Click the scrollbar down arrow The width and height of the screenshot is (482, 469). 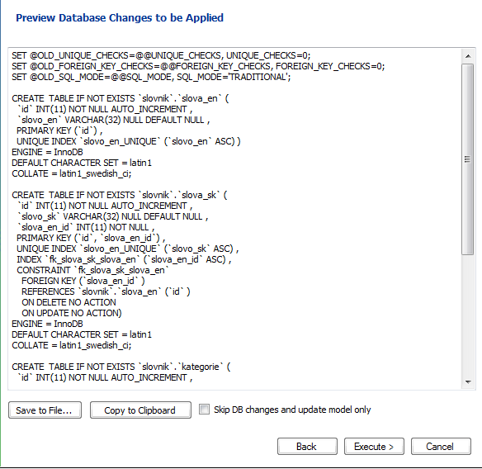(x=468, y=382)
